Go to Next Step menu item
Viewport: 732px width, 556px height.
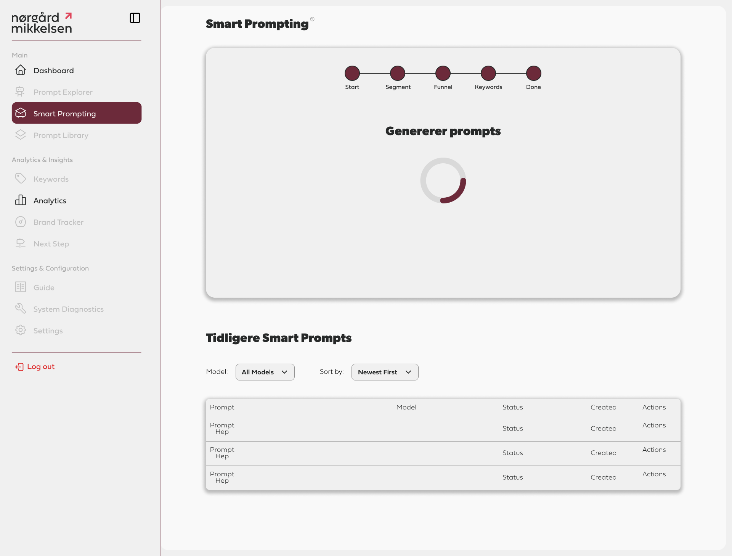click(51, 244)
